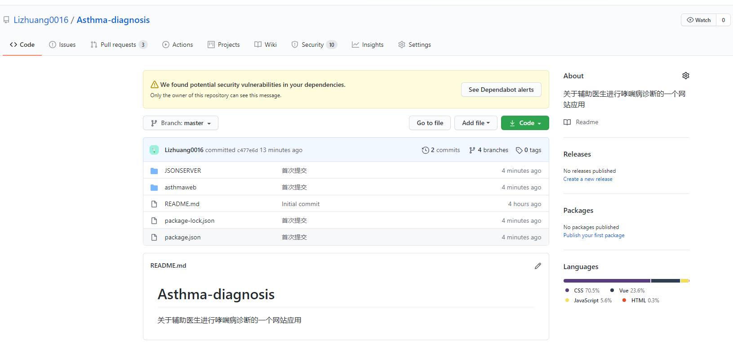This screenshot has height=355, width=733.
Task: Click Pull requests count badge 3
Action: (143, 45)
